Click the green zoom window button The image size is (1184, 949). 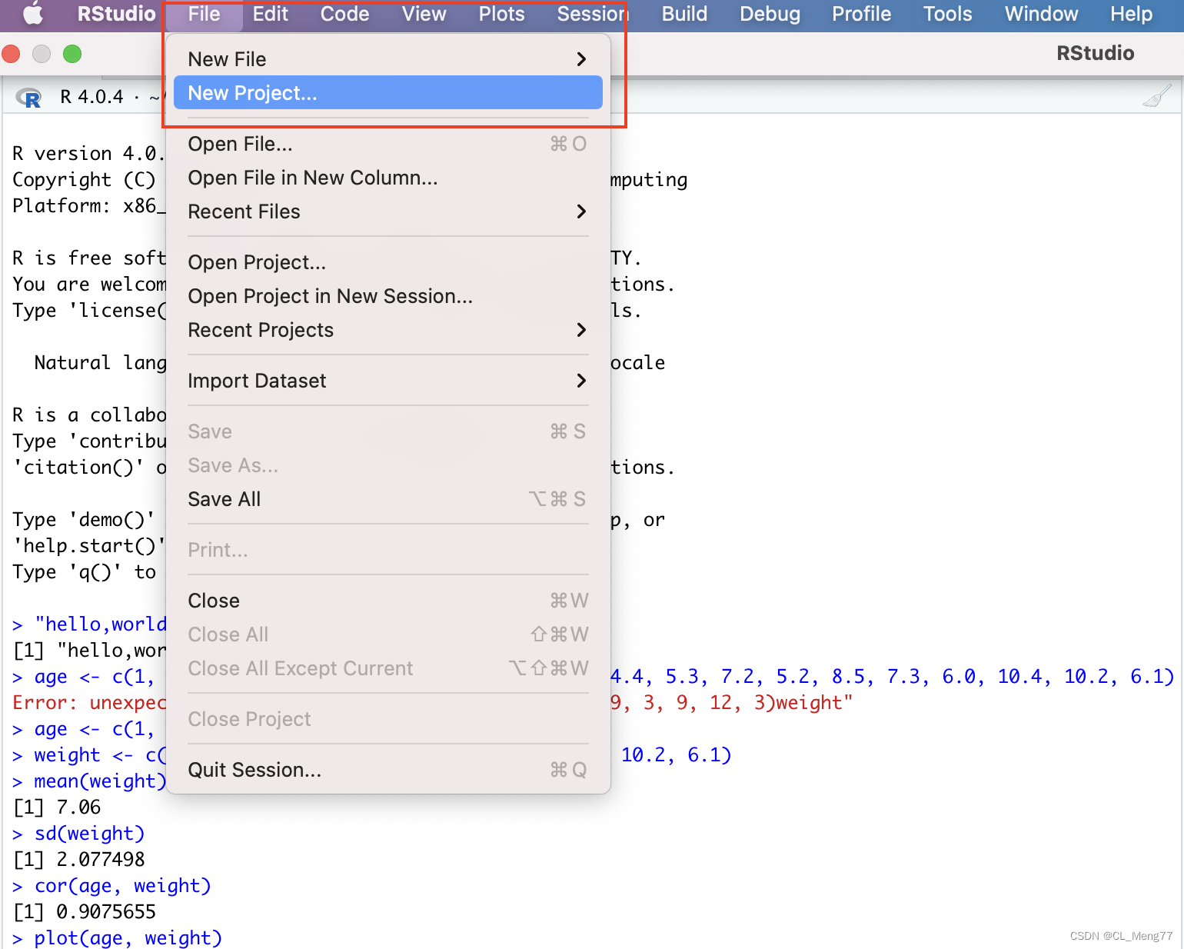tap(72, 54)
